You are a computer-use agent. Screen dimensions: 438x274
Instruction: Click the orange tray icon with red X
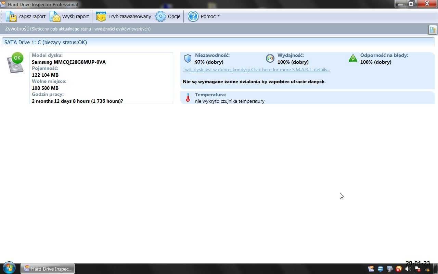(x=399, y=269)
